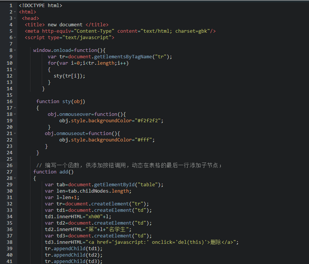309x264 pixels.
Task: Click the "#f2f2f2" color string
Action: [x=148, y=120]
